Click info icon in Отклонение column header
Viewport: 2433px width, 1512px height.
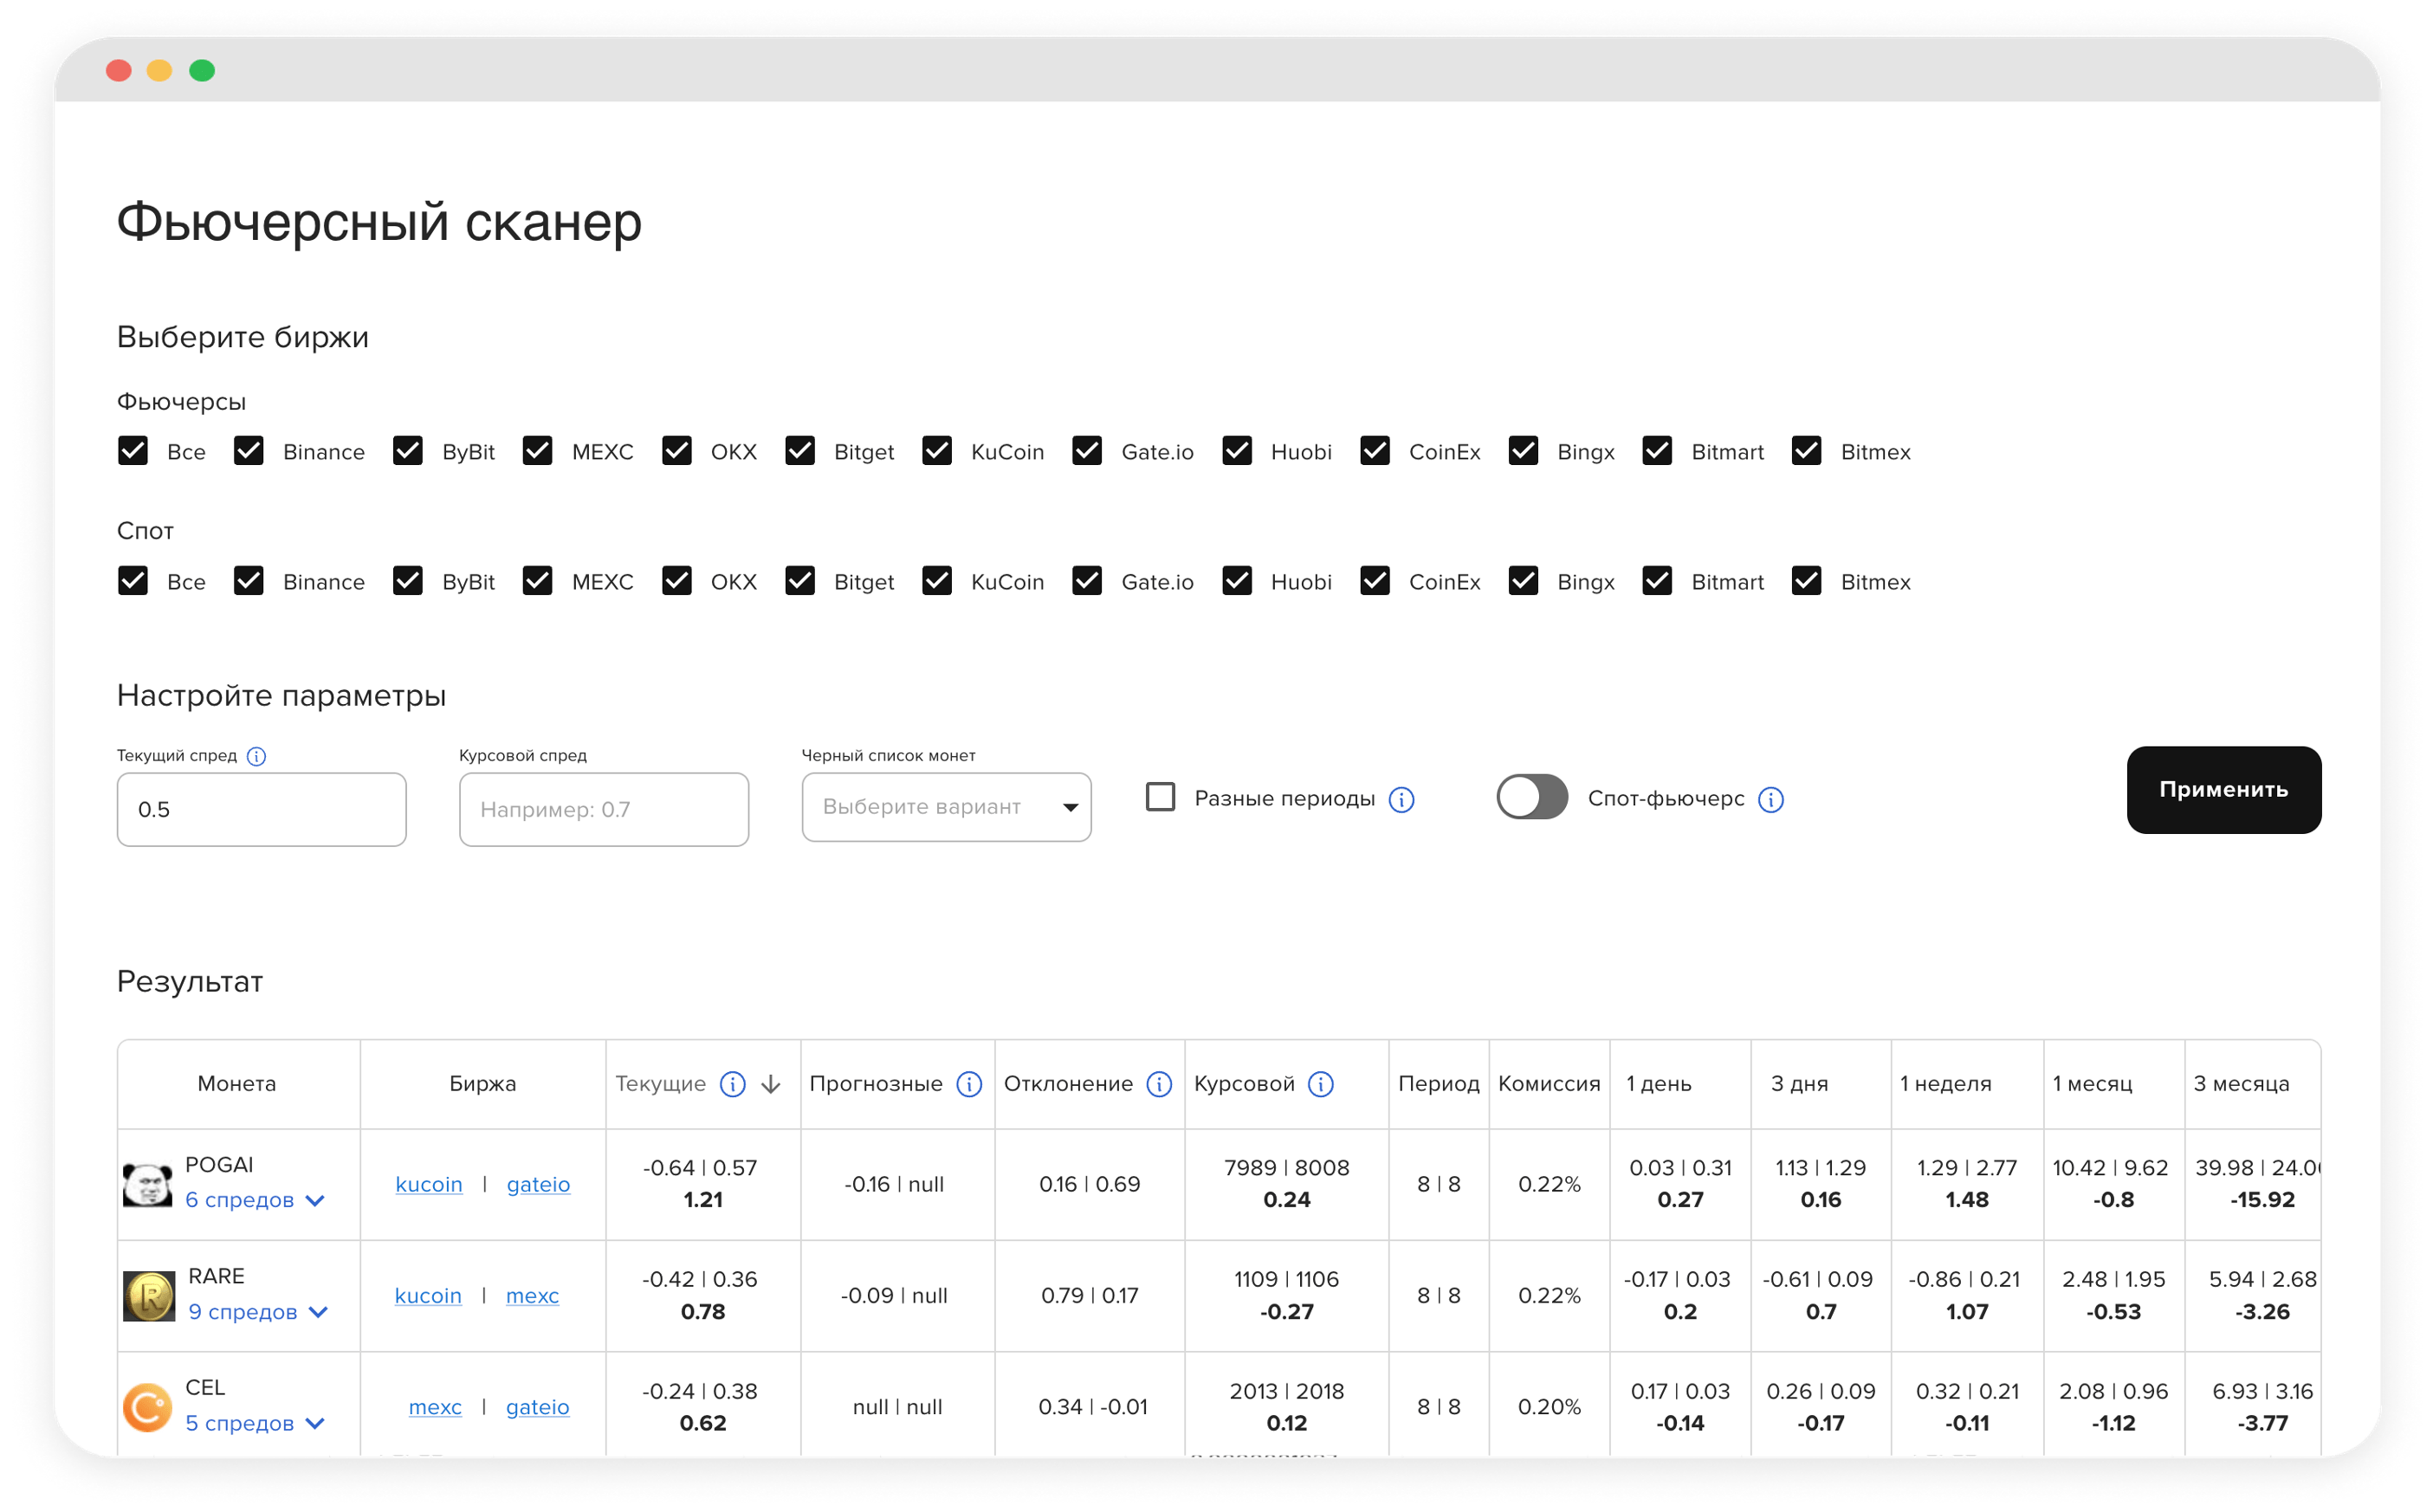[1158, 1084]
